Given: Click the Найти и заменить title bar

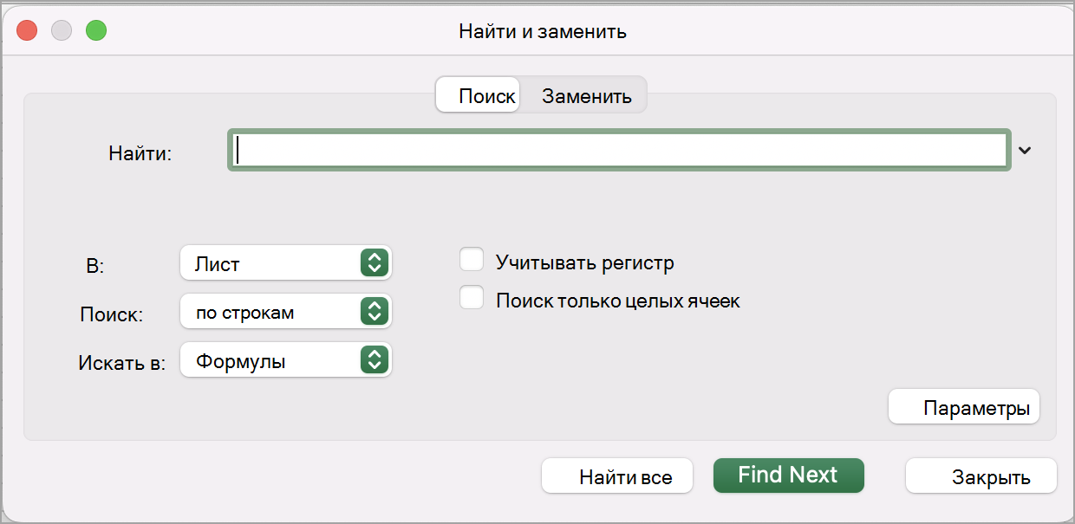Looking at the screenshot, I should pos(542,32).
